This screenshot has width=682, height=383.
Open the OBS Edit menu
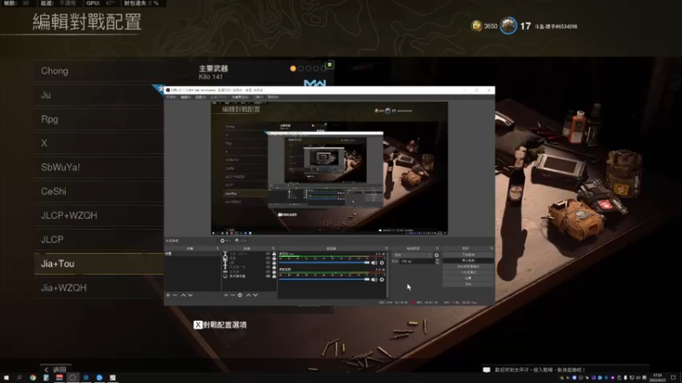point(186,97)
